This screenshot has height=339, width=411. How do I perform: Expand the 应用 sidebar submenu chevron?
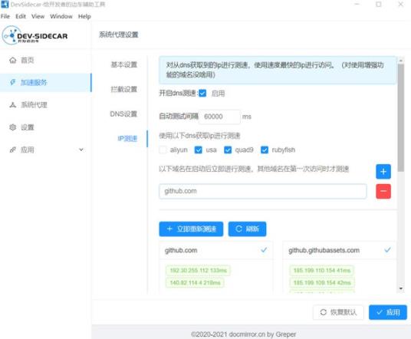81,150
